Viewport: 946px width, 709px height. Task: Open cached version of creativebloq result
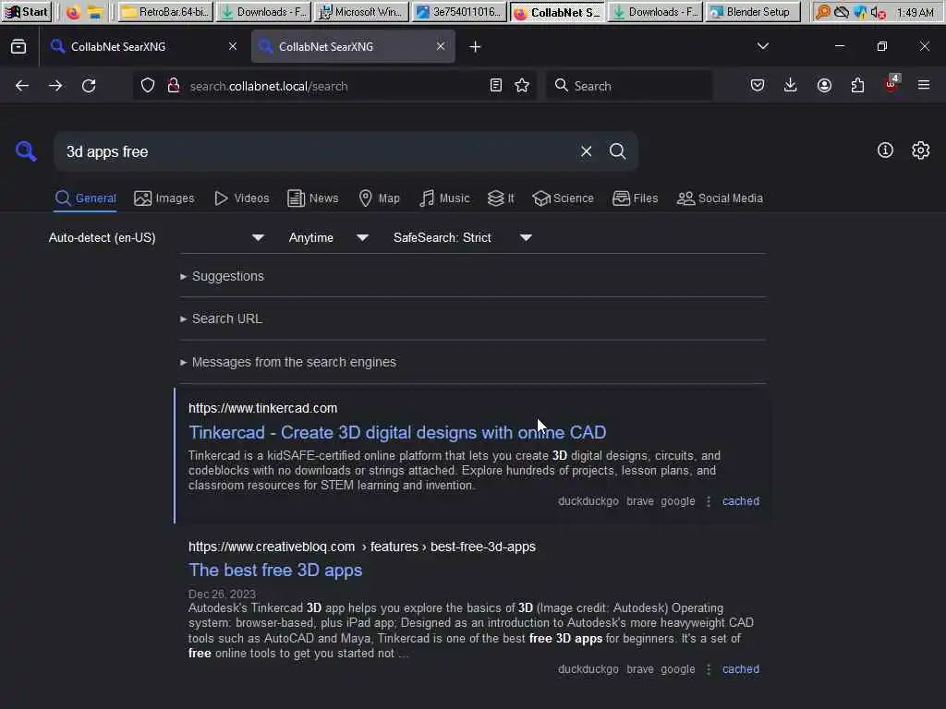pyautogui.click(x=741, y=669)
